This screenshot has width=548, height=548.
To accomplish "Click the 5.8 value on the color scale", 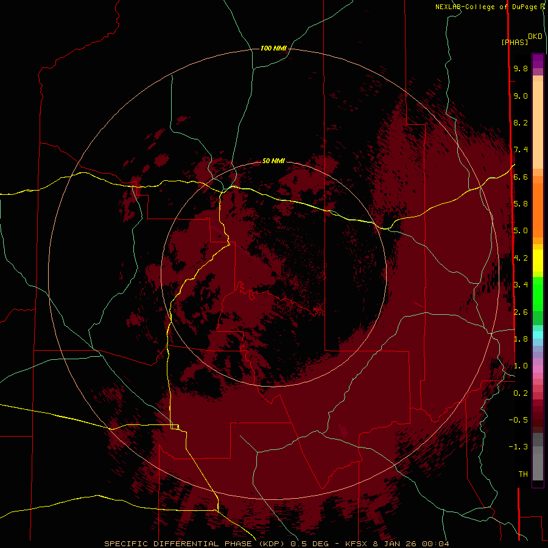I will click(521, 204).
